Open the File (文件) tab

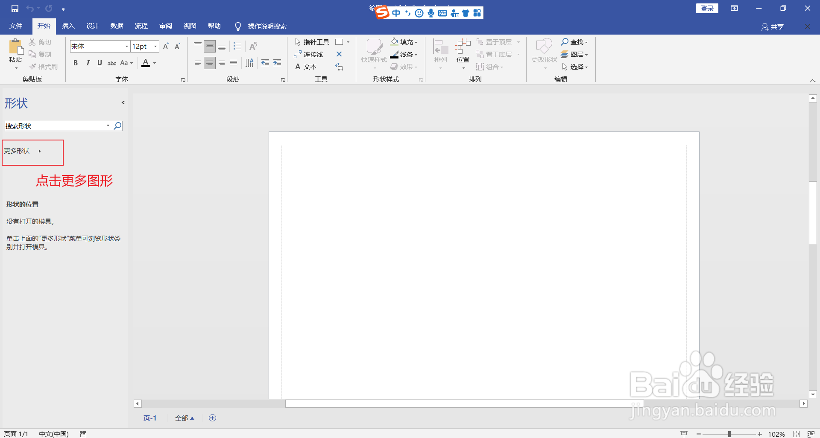click(16, 26)
